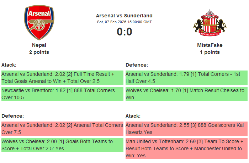Open the Arsenal vs Sunderland match title
Viewport: 249px width, 163px height.
click(124, 16)
